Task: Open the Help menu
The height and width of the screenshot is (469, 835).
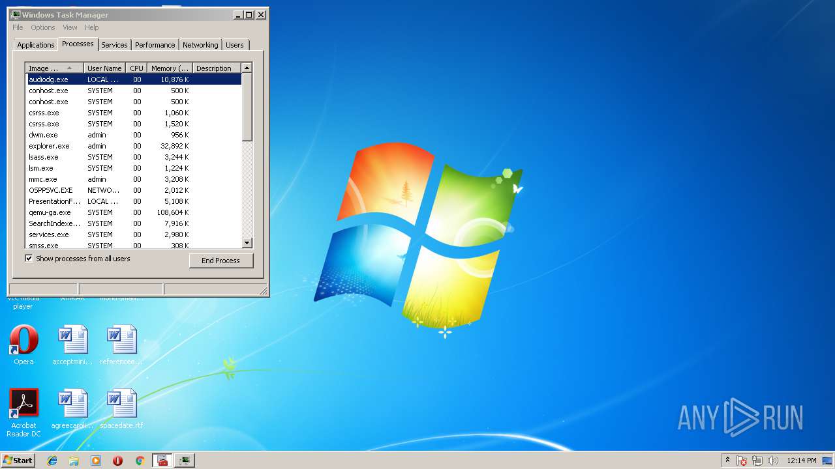Action: point(92,27)
